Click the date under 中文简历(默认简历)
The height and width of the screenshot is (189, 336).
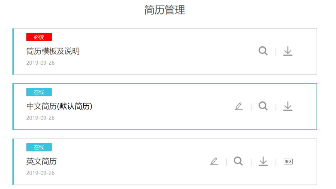click(40, 118)
